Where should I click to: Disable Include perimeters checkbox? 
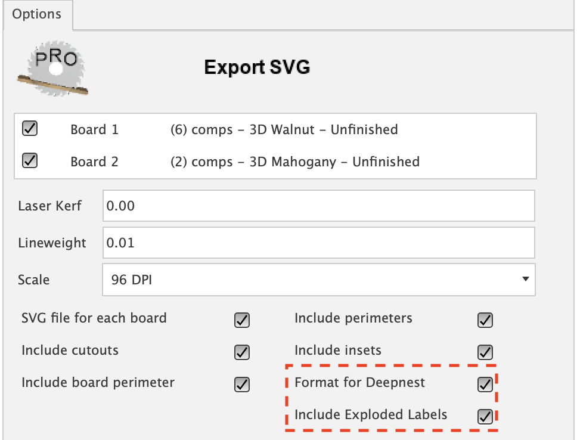pos(485,320)
